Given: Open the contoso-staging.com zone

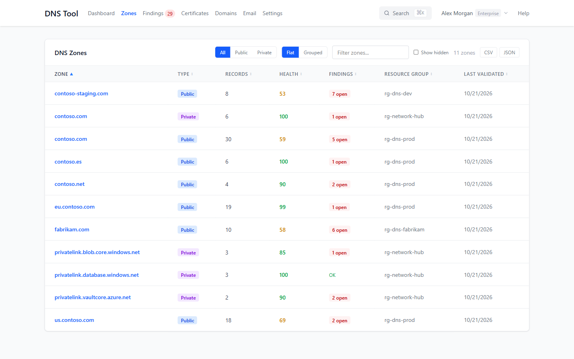Looking at the screenshot, I should (x=81, y=93).
